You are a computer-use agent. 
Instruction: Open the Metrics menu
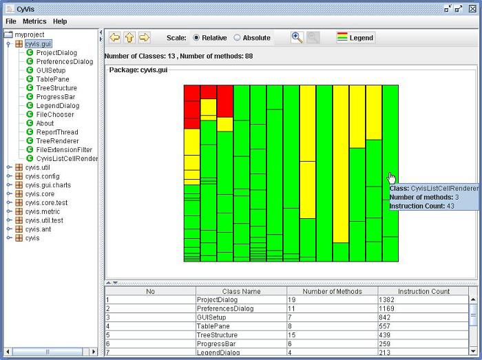tap(34, 21)
